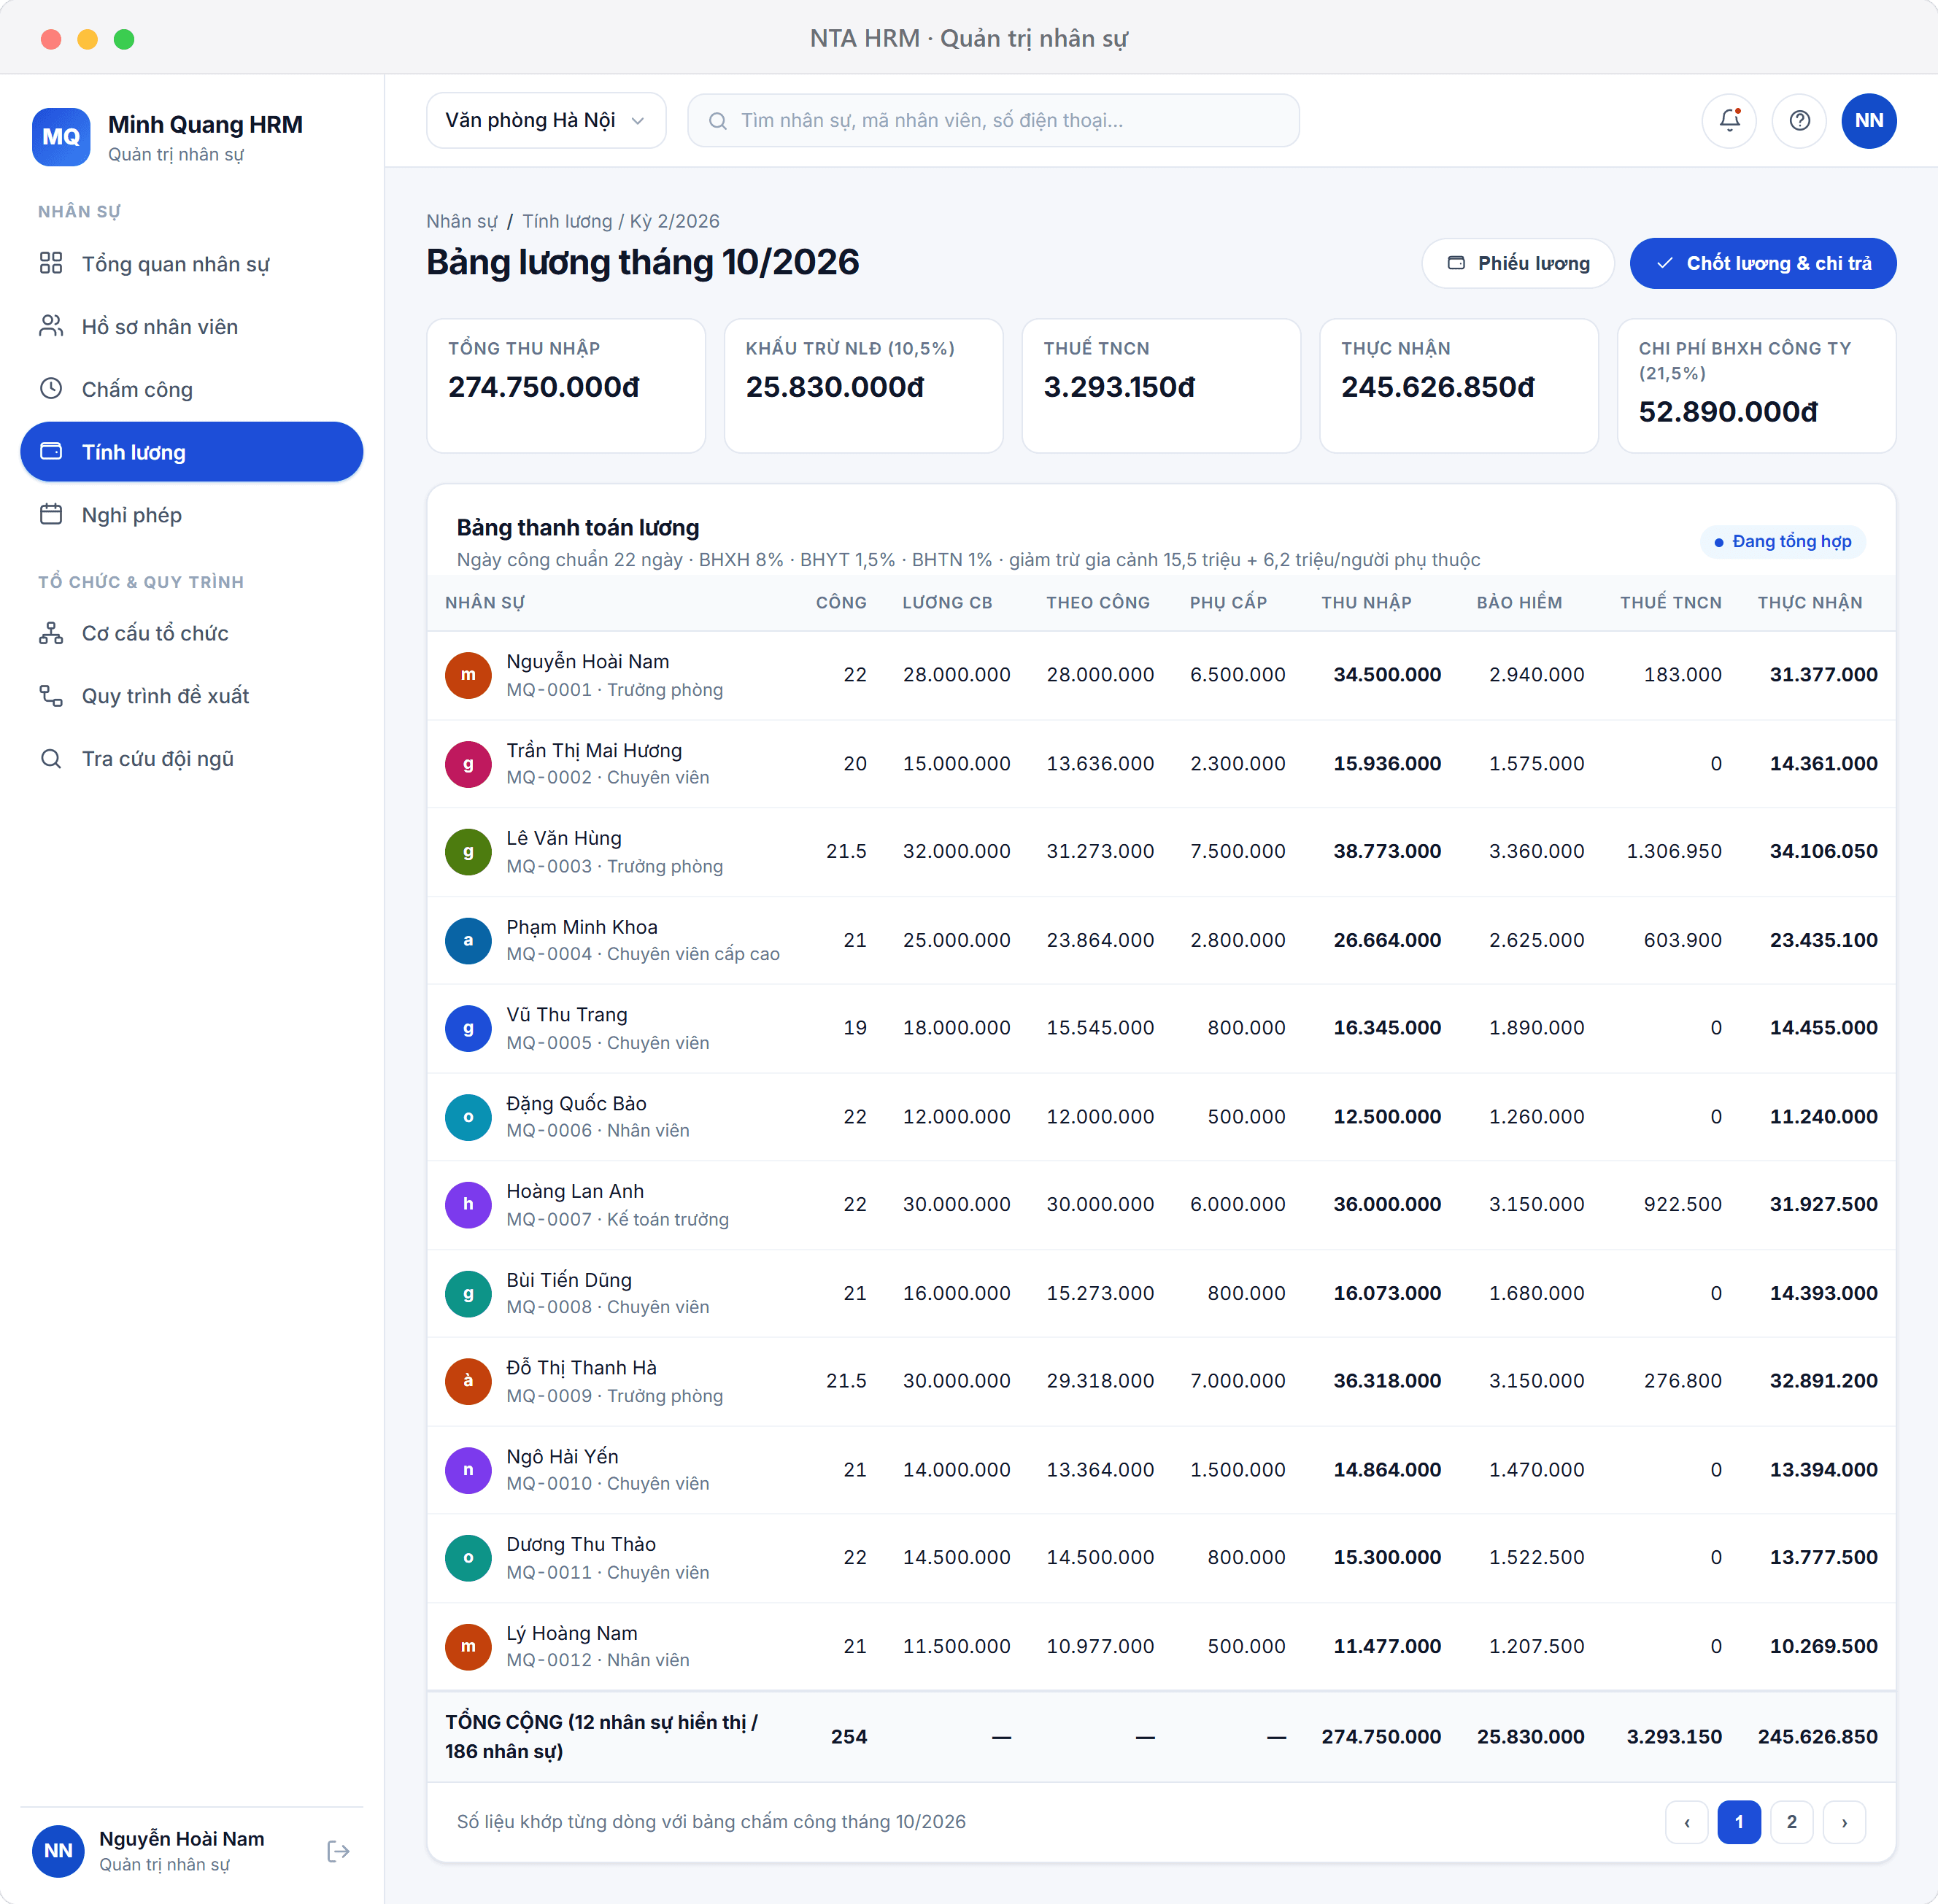The height and width of the screenshot is (1904, 1938).
Task: Click the Thực nhận summary card
Action: [x=1459, y=386]
